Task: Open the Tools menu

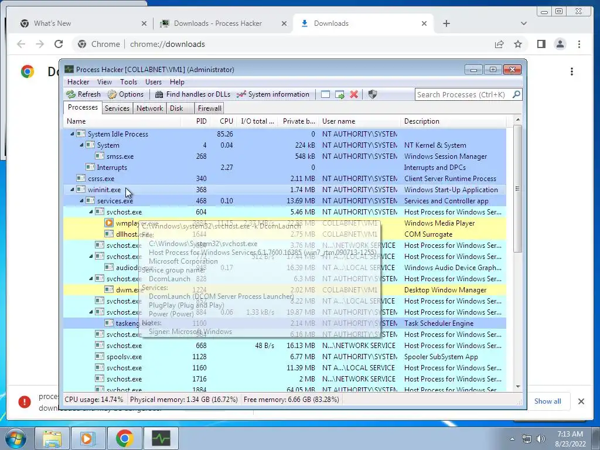Action: click(128, 82)
